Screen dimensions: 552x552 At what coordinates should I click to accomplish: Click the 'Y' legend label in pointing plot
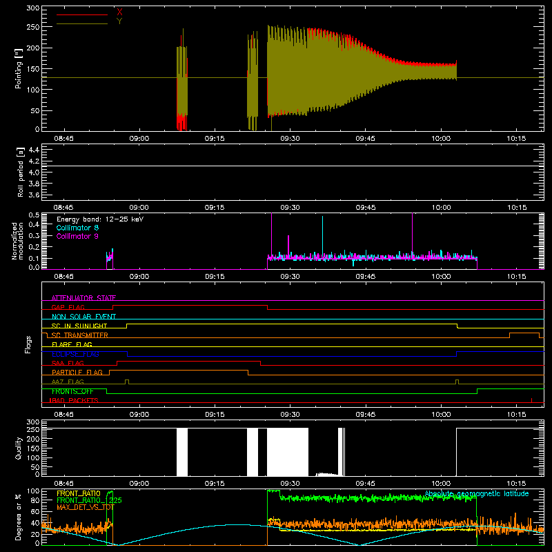pos(119,21)
